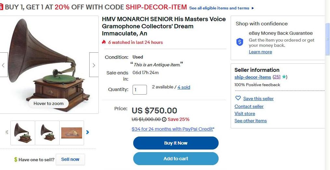Click the info icon beside the original price

[x=164, y=119]
